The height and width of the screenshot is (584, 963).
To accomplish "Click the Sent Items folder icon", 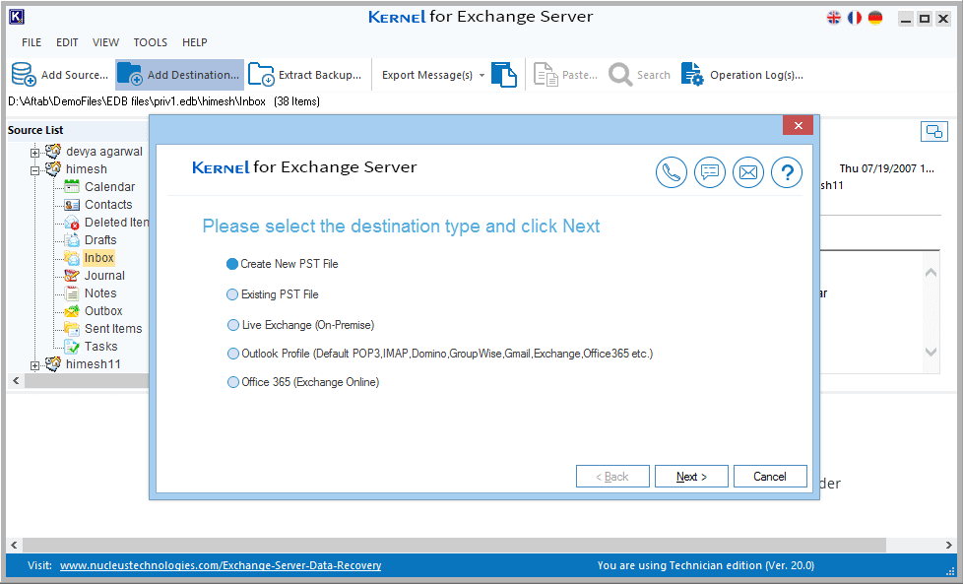I will (72, 329).
